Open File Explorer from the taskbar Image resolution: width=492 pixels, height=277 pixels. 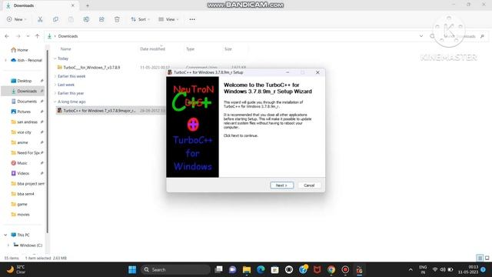click(247, 270)
